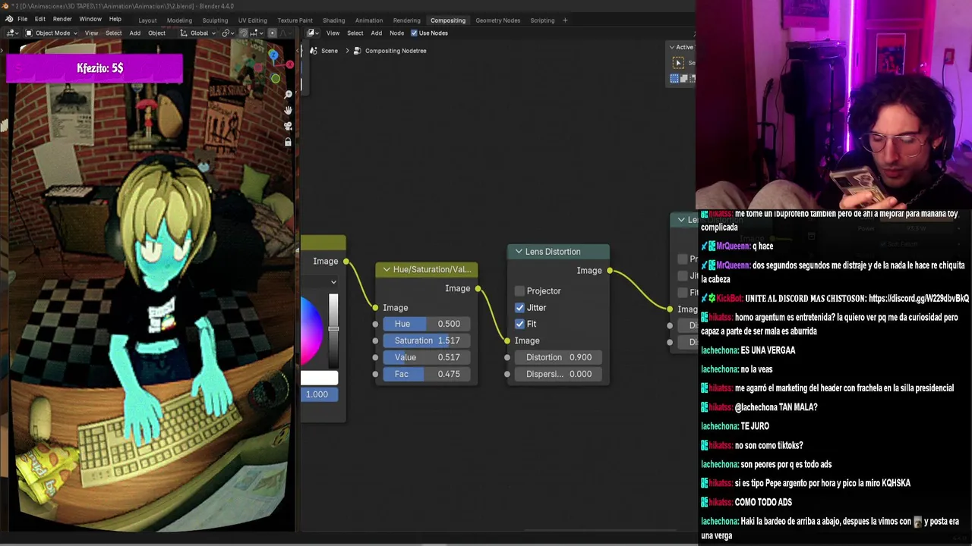
Task: Adjust the Fac slider value 0.475
Action: coord(427,375)
